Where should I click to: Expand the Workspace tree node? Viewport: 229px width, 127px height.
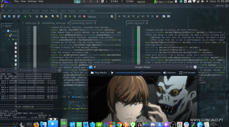click(x=4, y=31)
